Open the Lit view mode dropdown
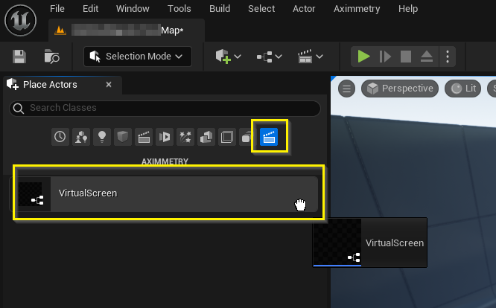Viewport: 496px width, 308px height. tap(462, 89)
